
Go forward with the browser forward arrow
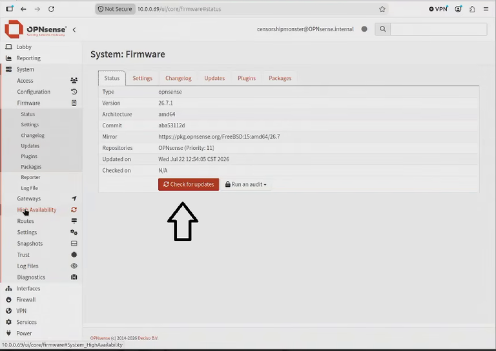[37, 9]
